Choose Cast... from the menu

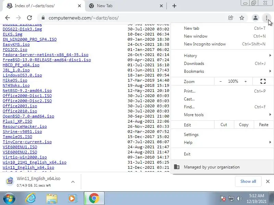[x=222, y=99]
